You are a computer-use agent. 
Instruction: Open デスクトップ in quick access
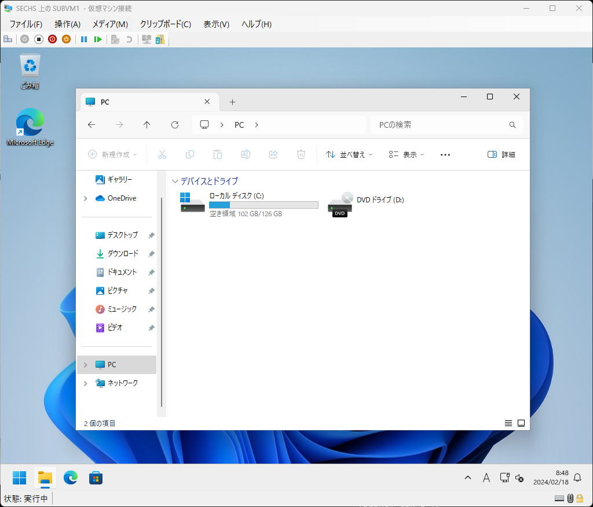pyautogui.click(x=117, y=235)
